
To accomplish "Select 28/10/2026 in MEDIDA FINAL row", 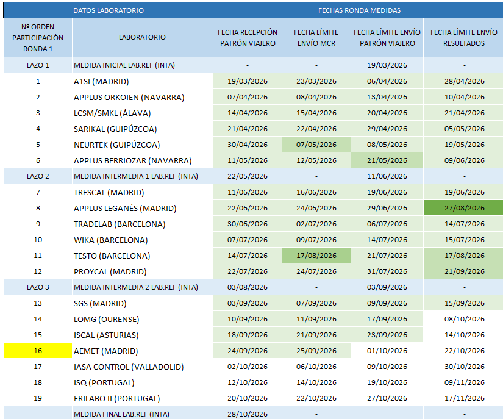I will click(248, 414).
